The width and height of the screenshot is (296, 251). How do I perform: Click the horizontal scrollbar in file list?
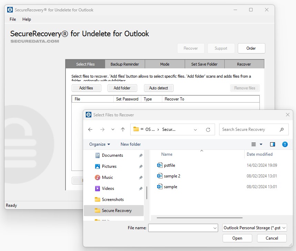point(199,218)
